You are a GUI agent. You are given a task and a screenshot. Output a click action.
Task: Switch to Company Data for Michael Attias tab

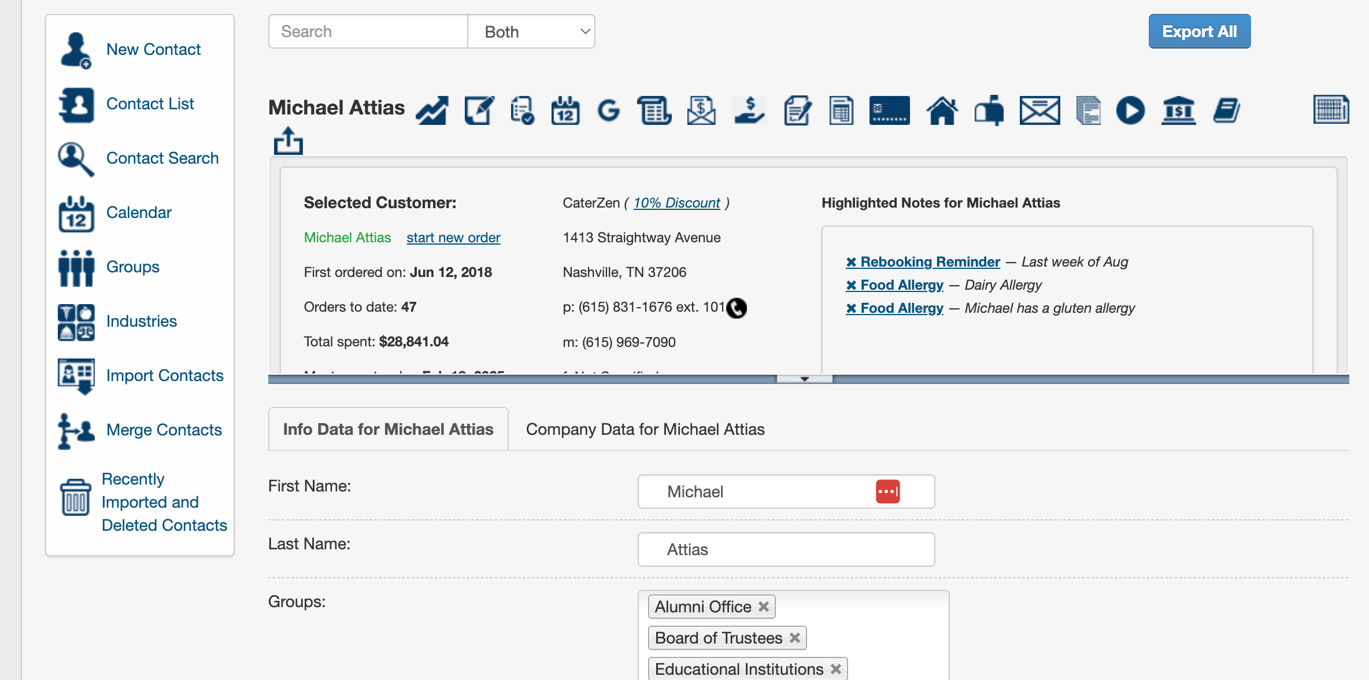coord(644,429)
